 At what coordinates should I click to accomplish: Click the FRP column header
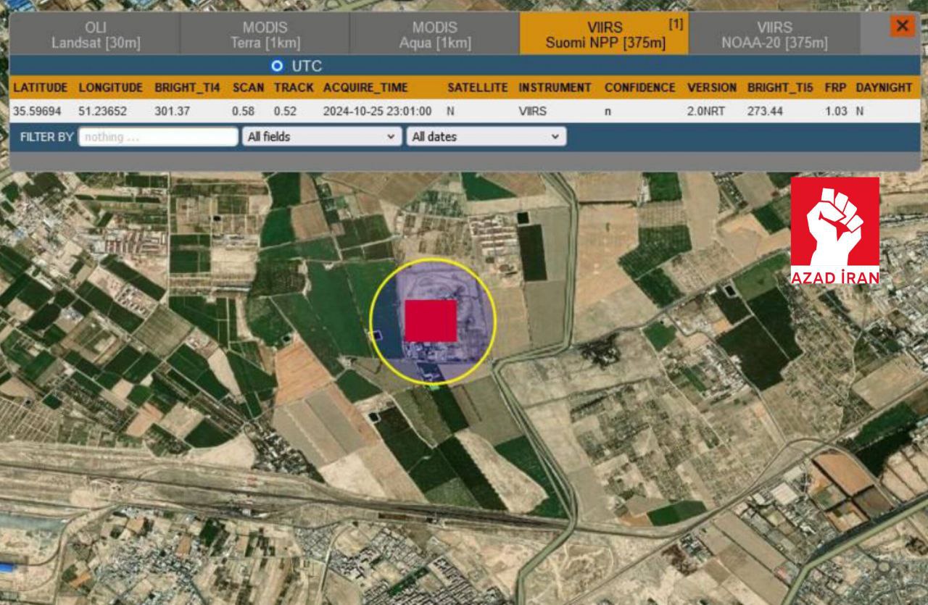[835, 88]
